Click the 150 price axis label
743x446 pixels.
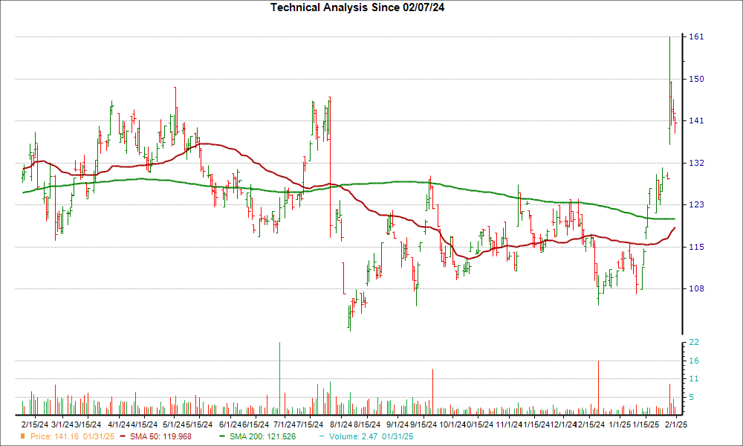[696, 79]
